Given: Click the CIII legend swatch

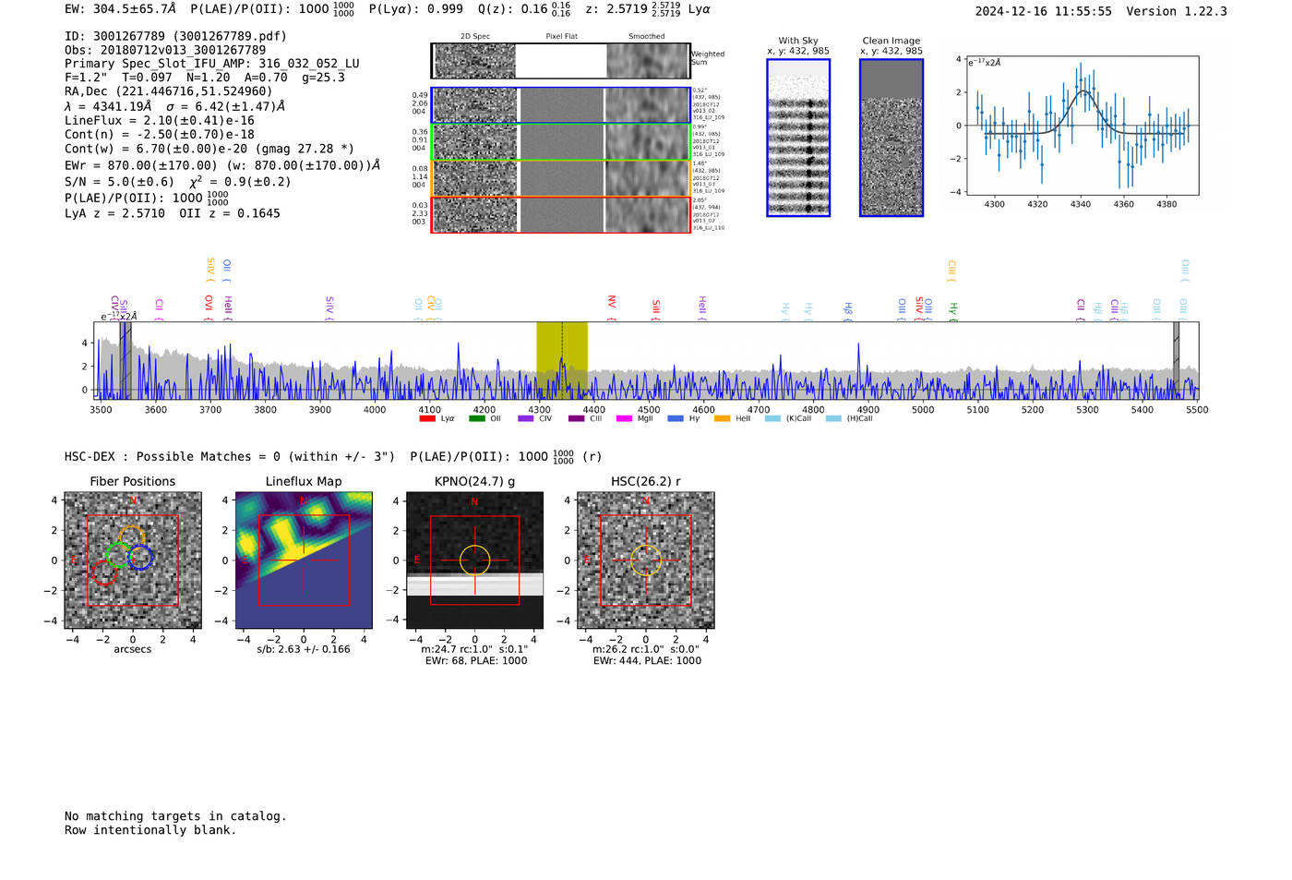Looking at the screenshot, I should coord(576,418).
